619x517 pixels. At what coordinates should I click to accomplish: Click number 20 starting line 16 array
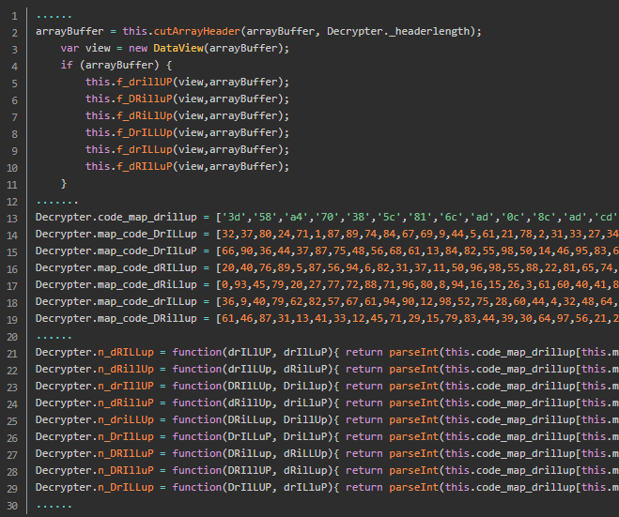[228, 267]
